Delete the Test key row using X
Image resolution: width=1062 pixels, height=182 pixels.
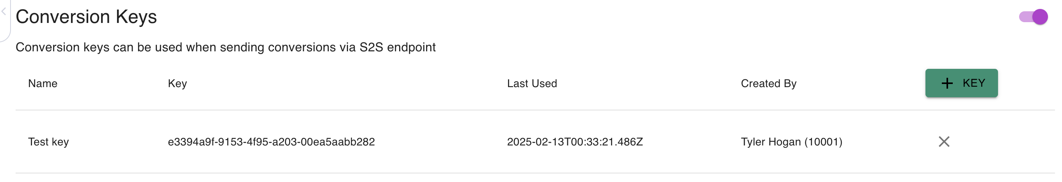944,142
